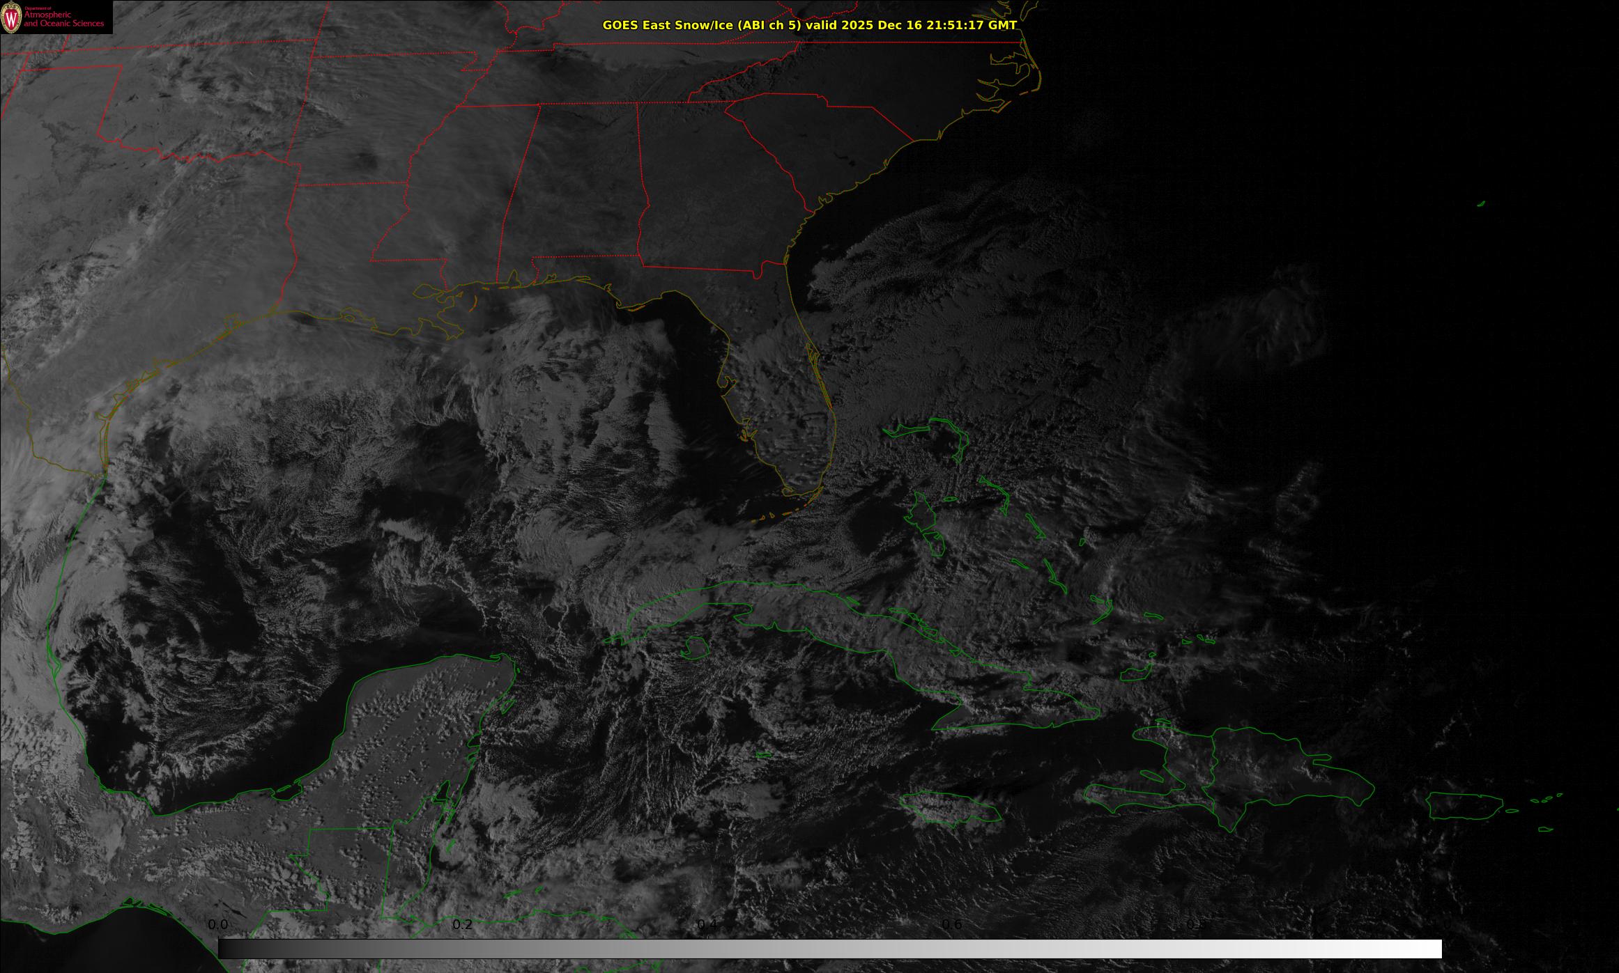Viewport: 1619px width, 973px height.
Task: Click the 0.6 colorbar tick label
Action: coord(952,925)
